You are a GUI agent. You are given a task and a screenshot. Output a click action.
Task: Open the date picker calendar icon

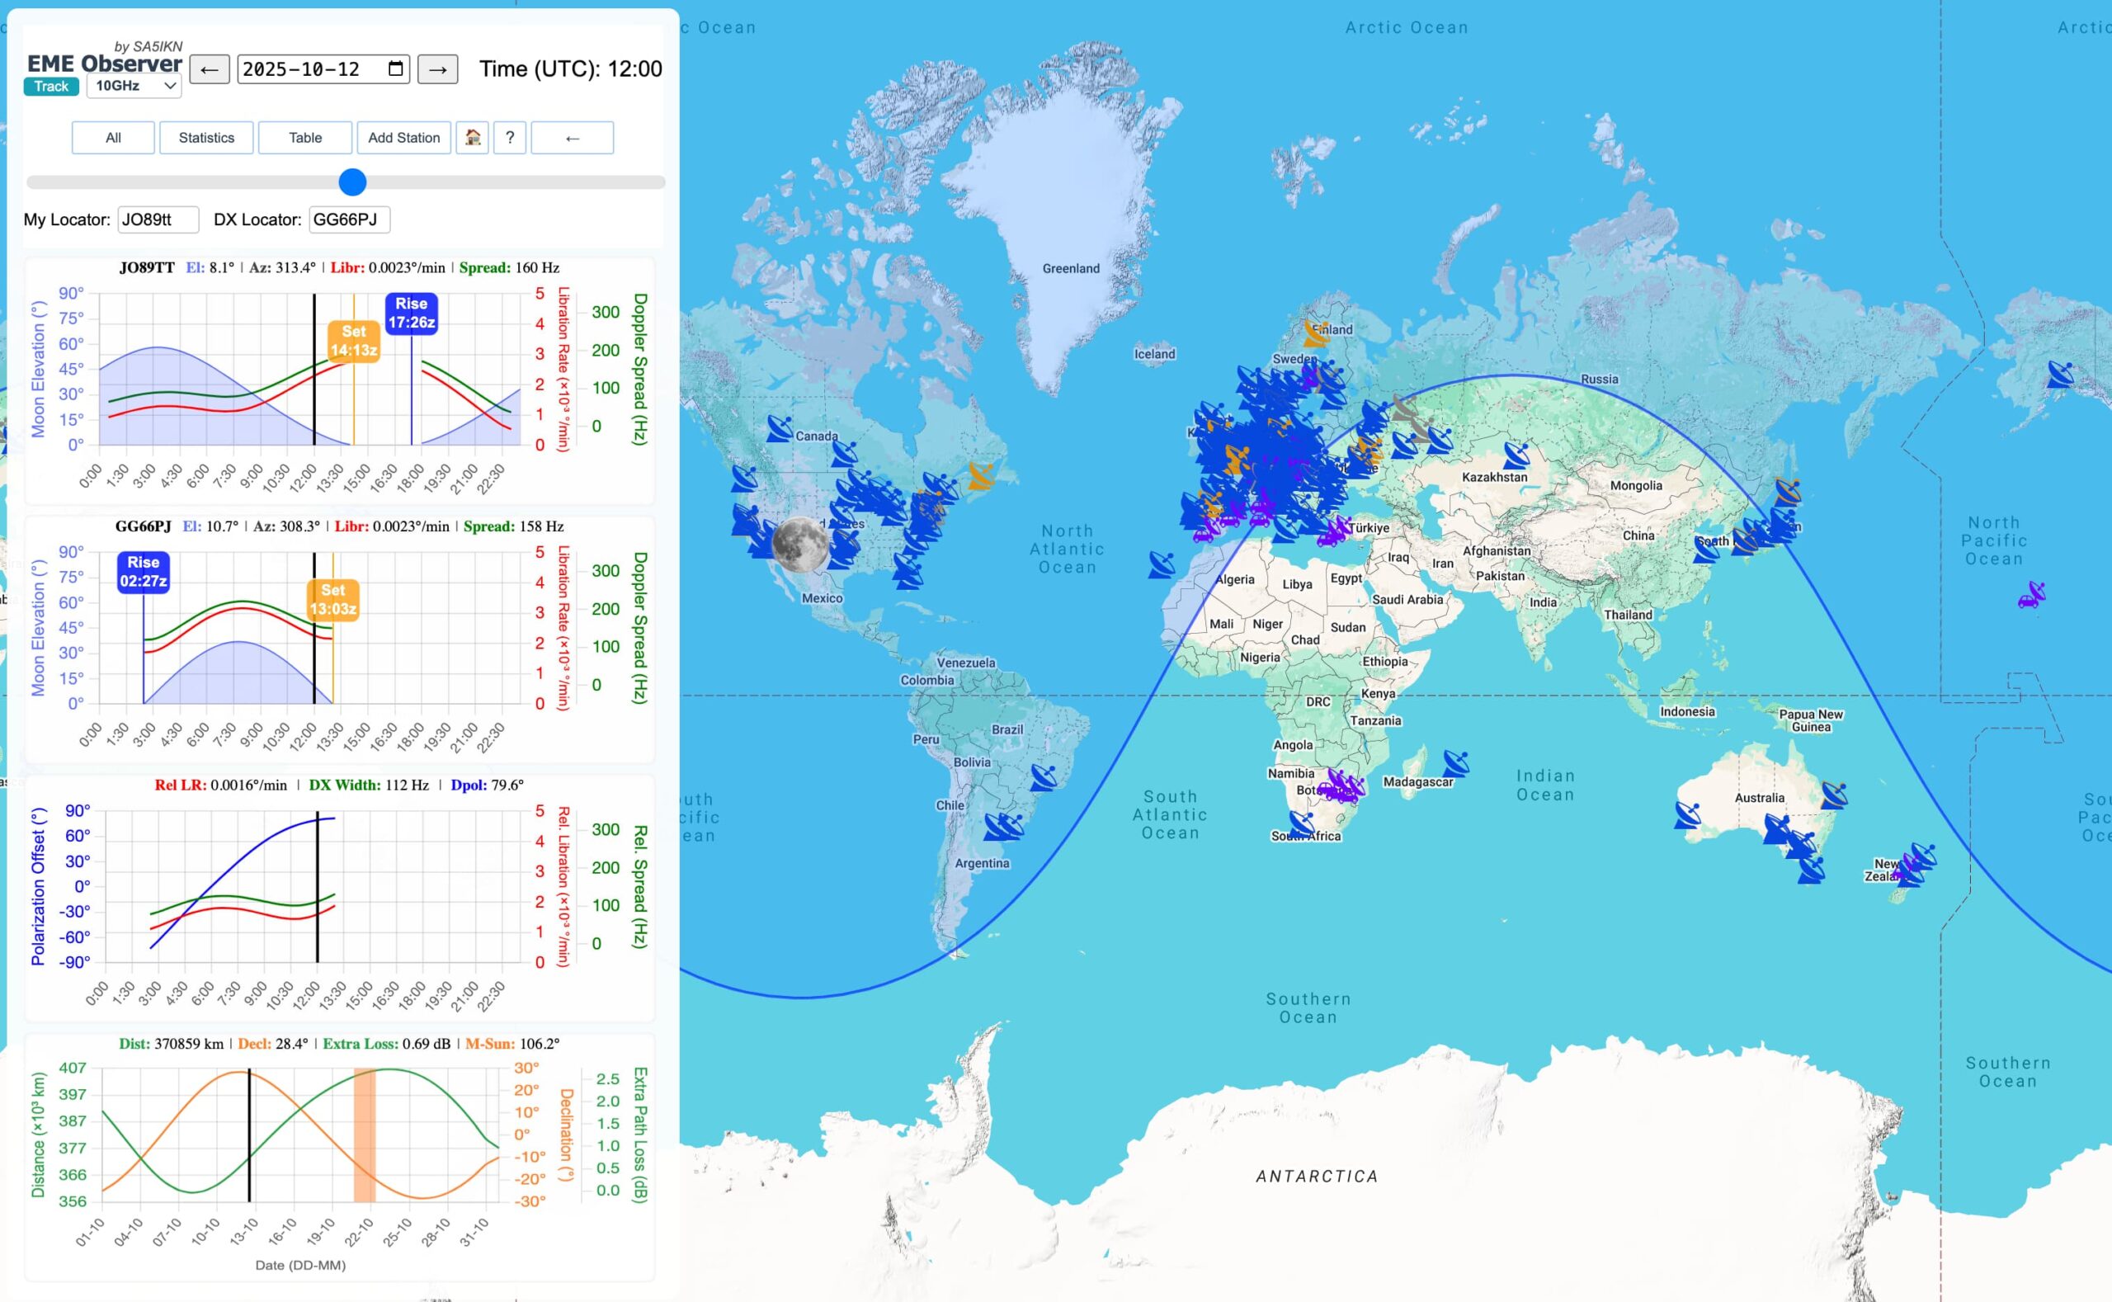click(395, 68)
